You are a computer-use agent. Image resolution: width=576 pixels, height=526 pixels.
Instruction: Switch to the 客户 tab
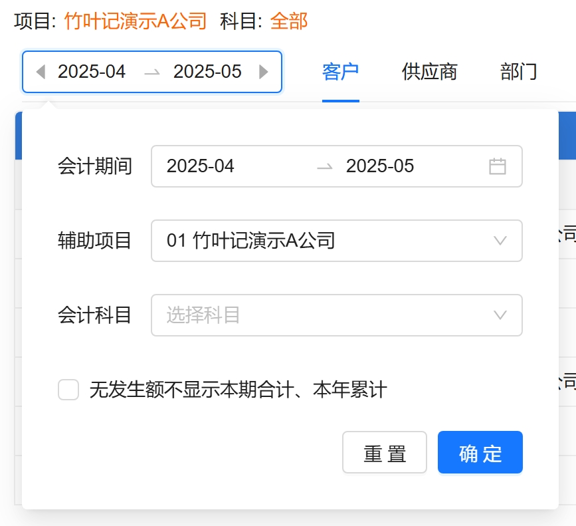tap(340, 72)
